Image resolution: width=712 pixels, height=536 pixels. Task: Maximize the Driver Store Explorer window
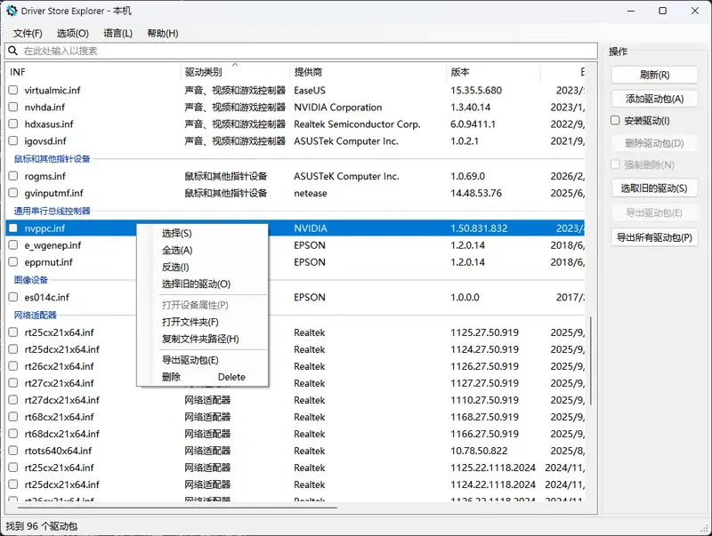(x=662, y=11)
